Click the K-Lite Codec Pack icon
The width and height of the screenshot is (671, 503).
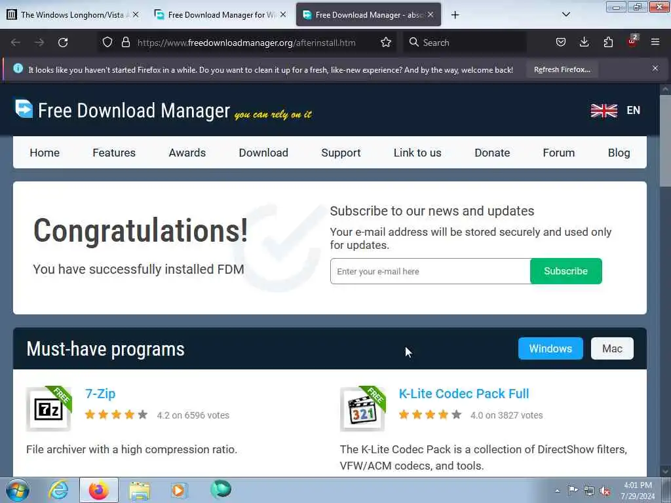click(362, 409)
